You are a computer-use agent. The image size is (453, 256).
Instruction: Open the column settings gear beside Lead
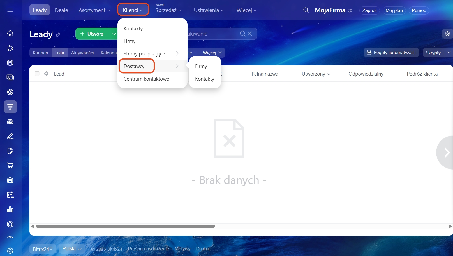coord(46,74)
